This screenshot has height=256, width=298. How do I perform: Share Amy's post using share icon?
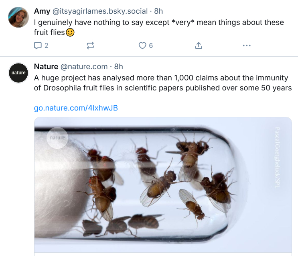[x=198, y=46]
